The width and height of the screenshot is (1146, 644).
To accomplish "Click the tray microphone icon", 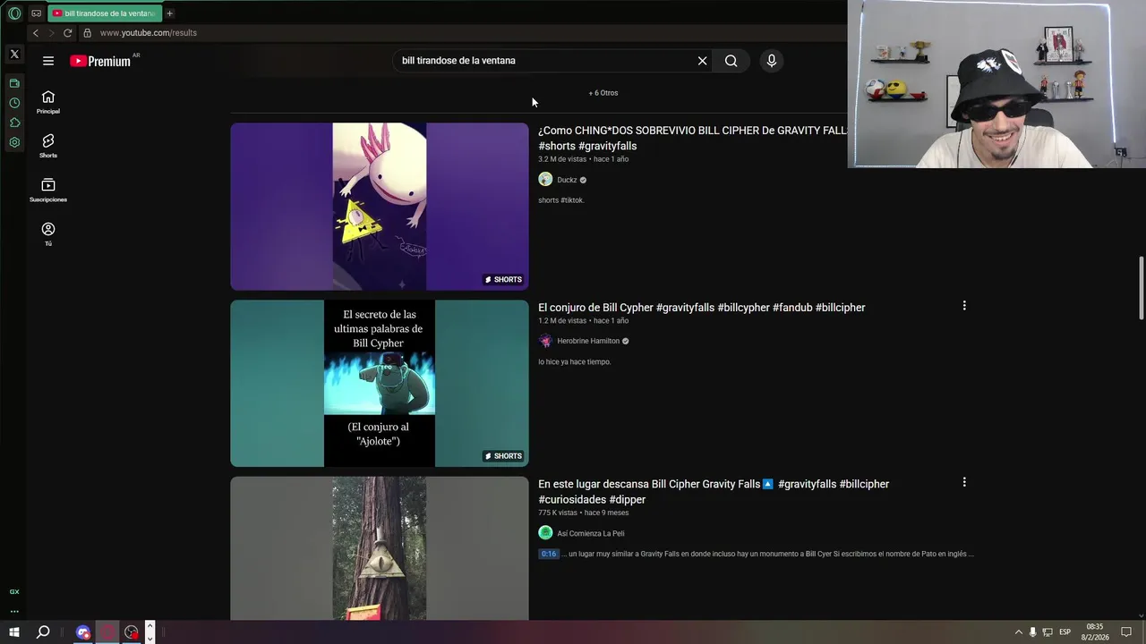I will [x=1032, y=632].
